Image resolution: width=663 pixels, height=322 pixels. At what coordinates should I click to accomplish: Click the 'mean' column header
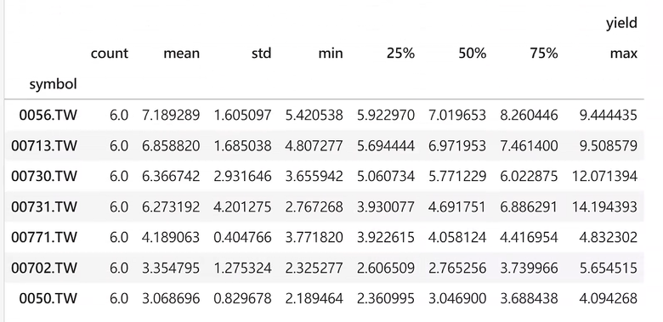(x=181, y=54)
